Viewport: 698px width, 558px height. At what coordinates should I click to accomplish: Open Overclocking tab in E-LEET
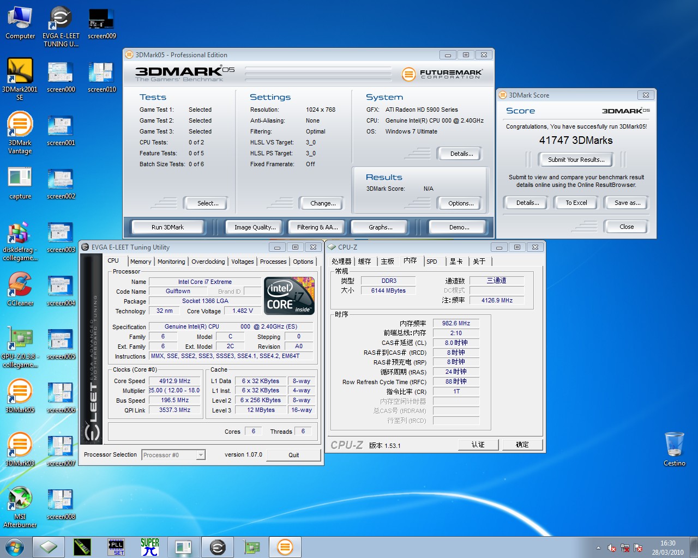point(208,262)
